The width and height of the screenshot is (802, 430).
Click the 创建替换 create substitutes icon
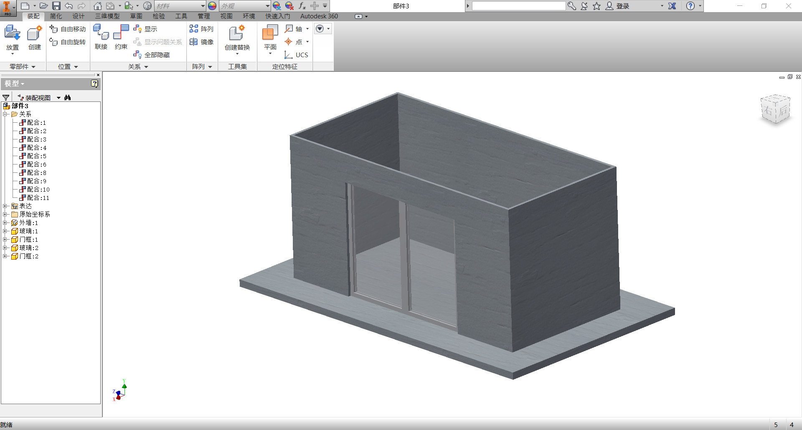pyautogui.click(x=237, y=33)
